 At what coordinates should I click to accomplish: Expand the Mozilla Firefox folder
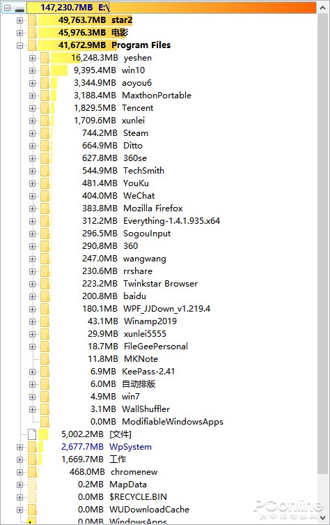click(x=33, y=208)
